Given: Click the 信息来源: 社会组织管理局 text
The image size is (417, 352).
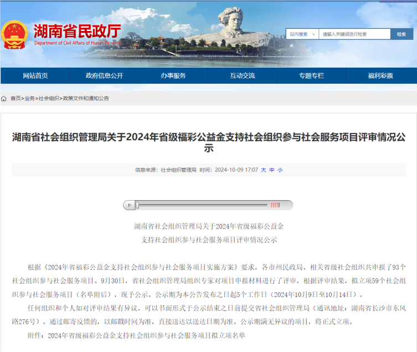Looking at the screenshot, I should click(x=166, y=170).
